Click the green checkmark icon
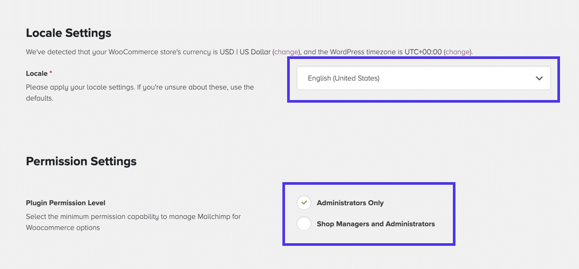Viewport: 579px width, 269px height. 304,203
